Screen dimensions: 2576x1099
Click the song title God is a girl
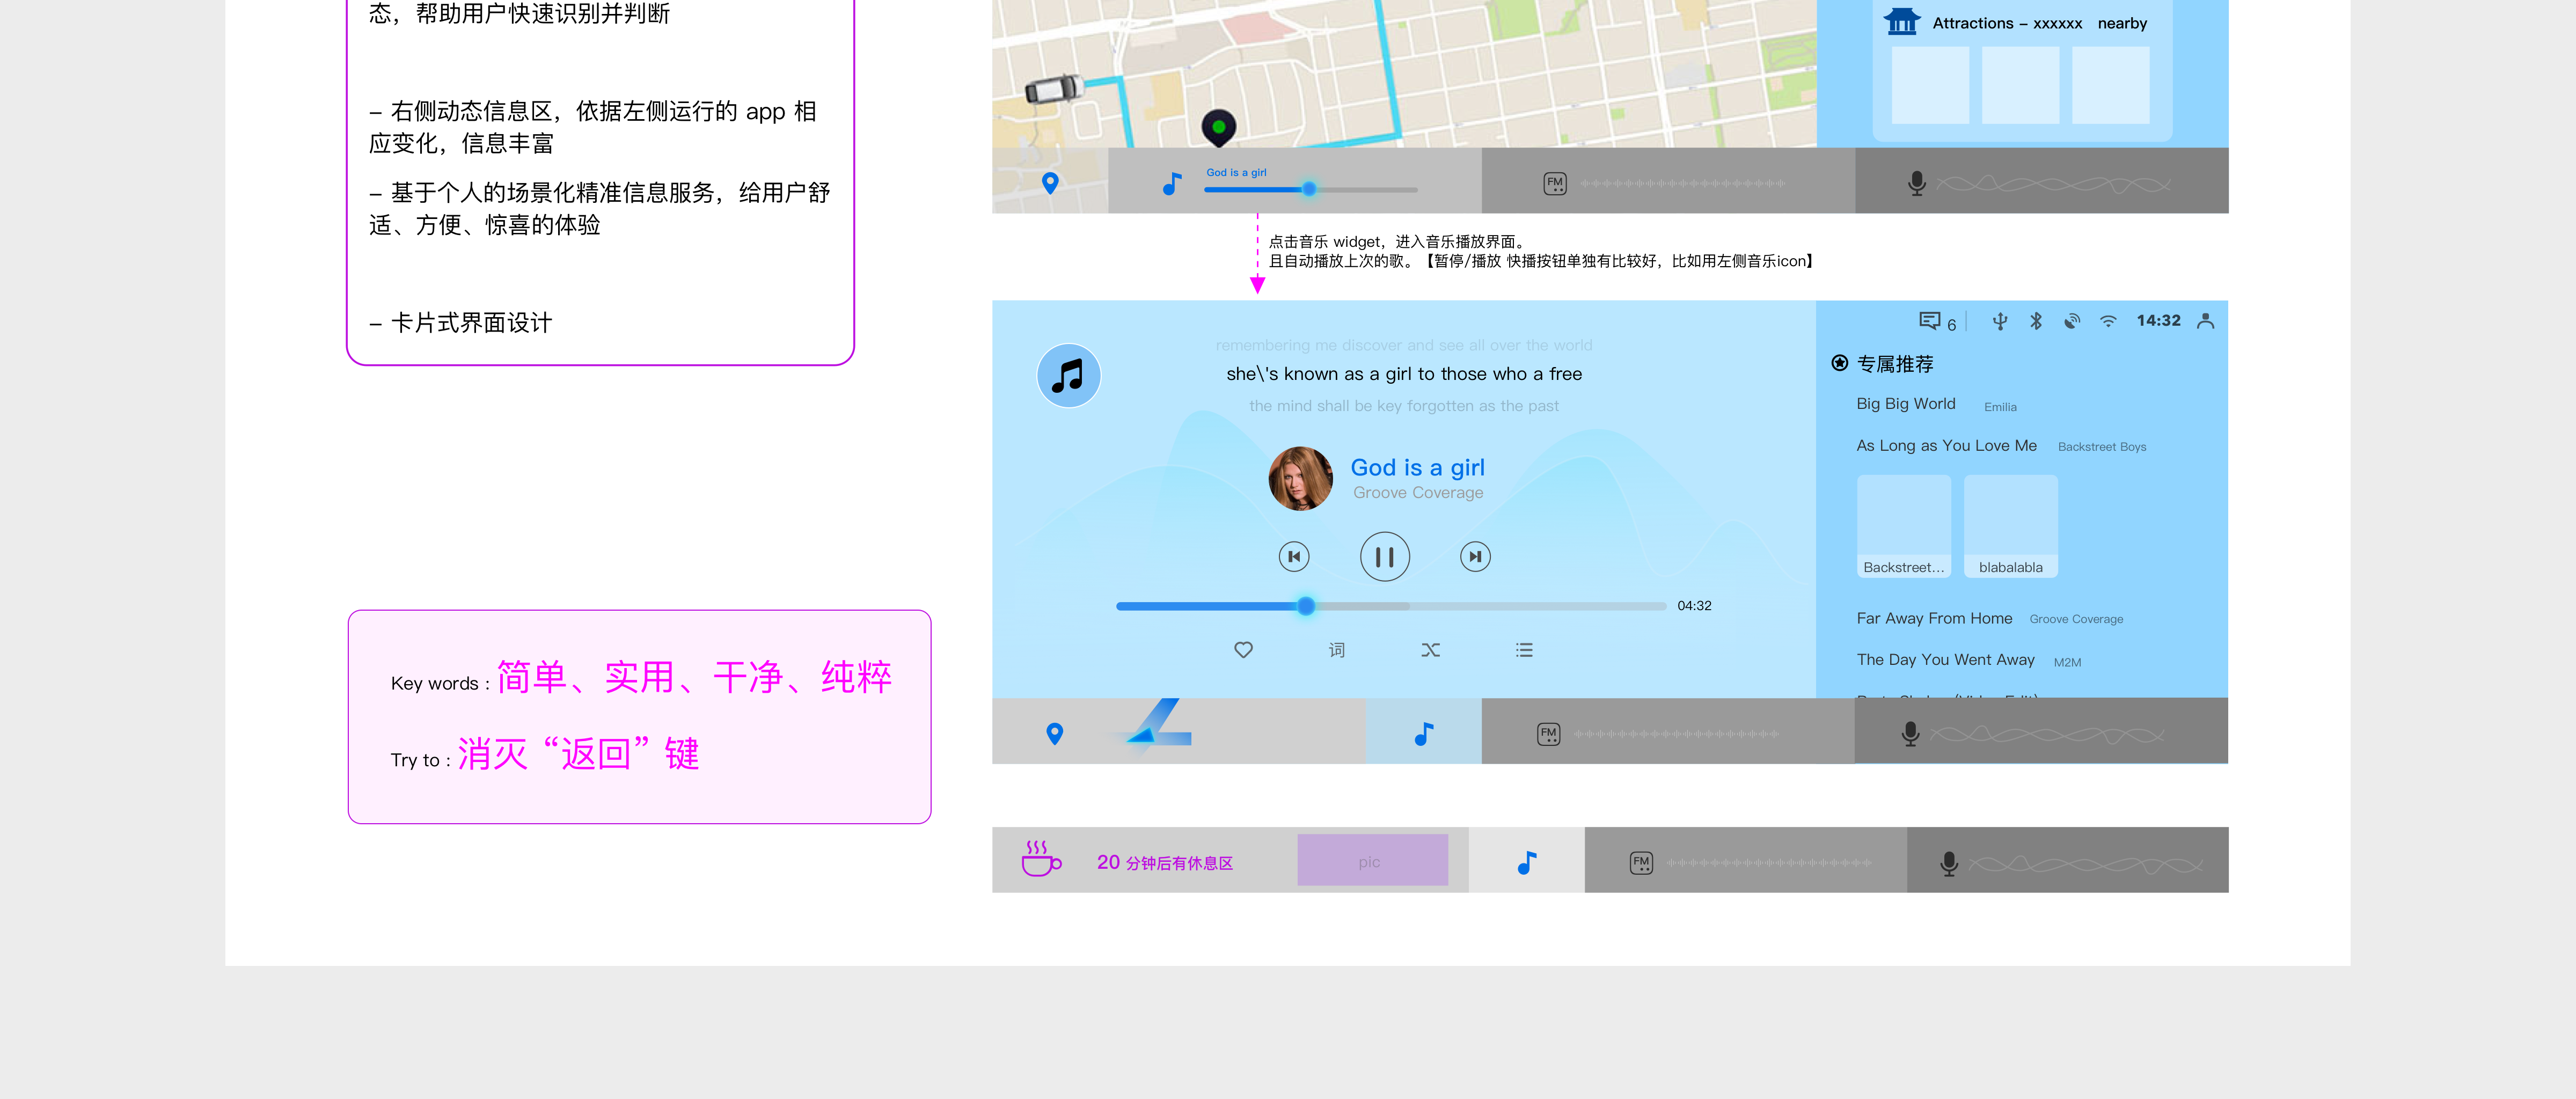[1417, 467]
